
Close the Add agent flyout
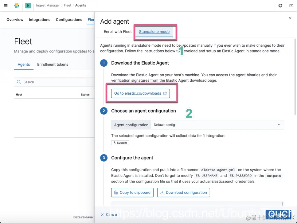click(290, 18)
